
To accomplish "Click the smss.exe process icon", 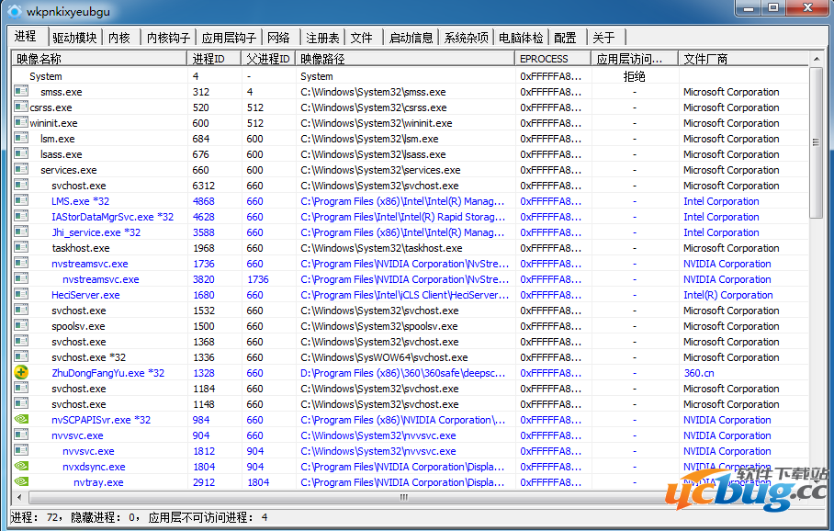I will tap(21, 92).
